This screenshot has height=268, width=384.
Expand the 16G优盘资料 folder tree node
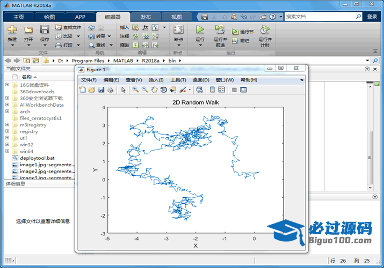point(7,85)
